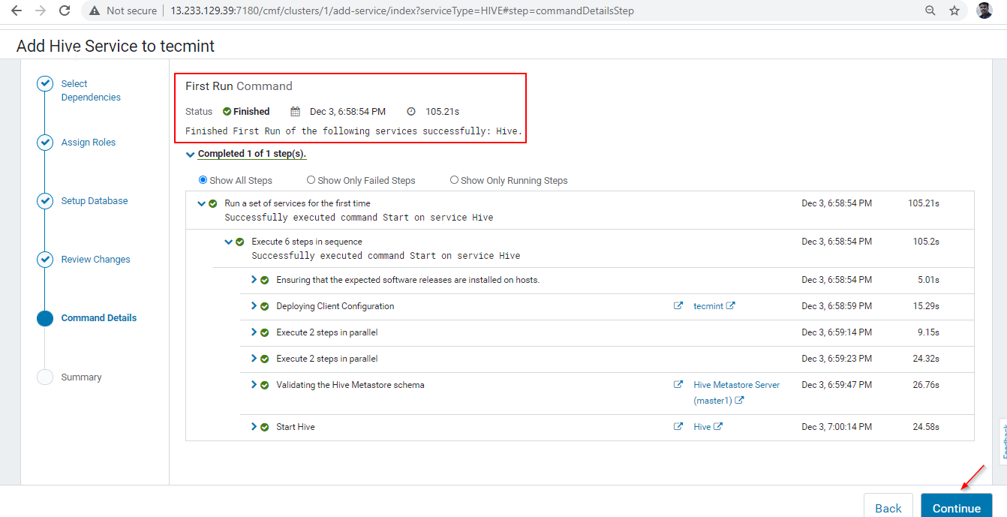Click the zoom magnifier icon in address bar
Image resolution: width=1007 pixels, height=517 pixels.
[930, 11]
